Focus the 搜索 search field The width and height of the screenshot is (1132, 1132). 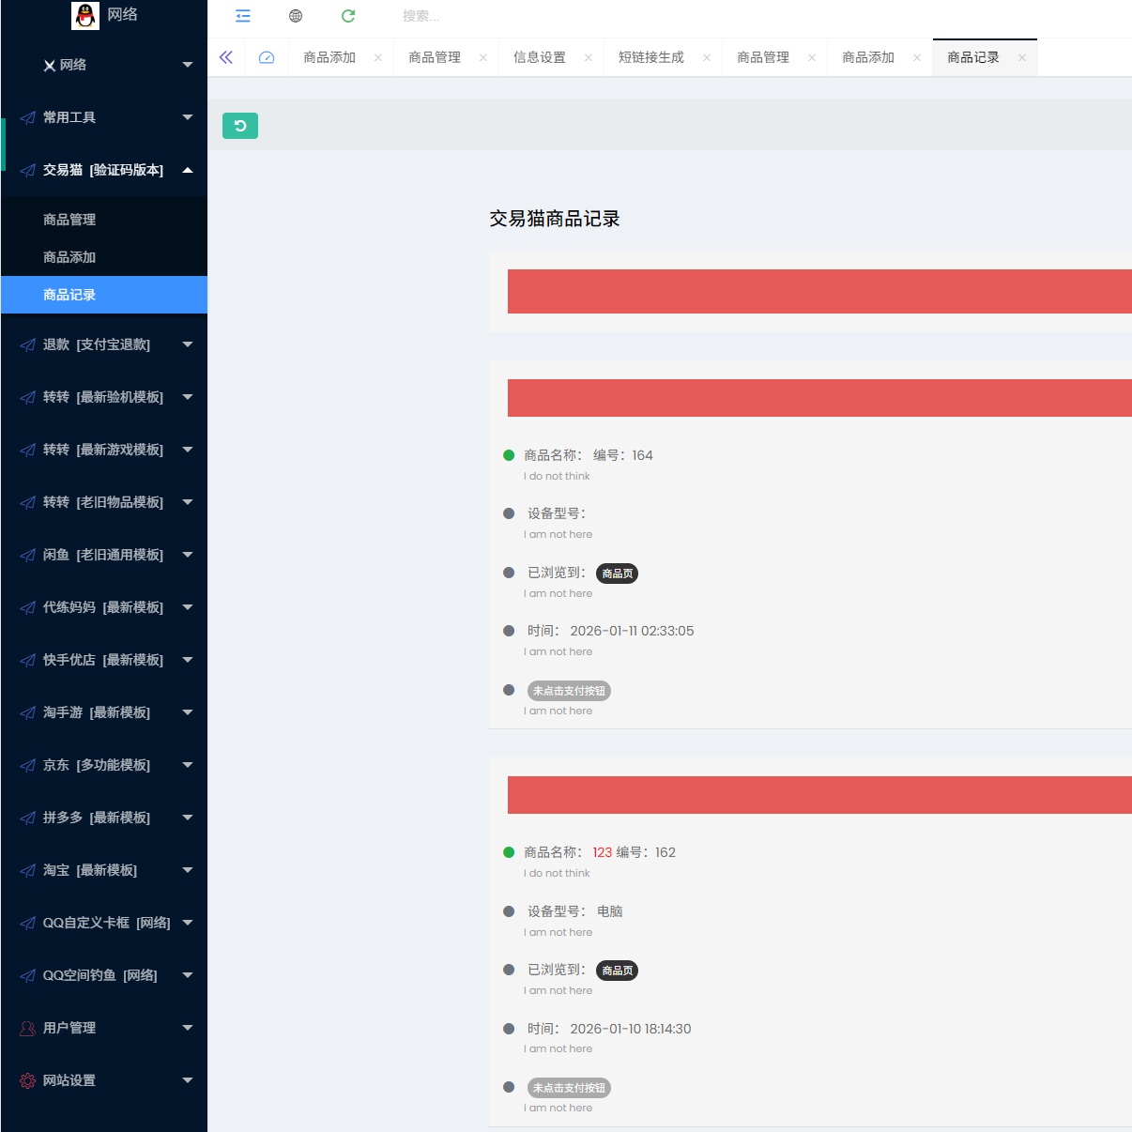coord(469,16)
